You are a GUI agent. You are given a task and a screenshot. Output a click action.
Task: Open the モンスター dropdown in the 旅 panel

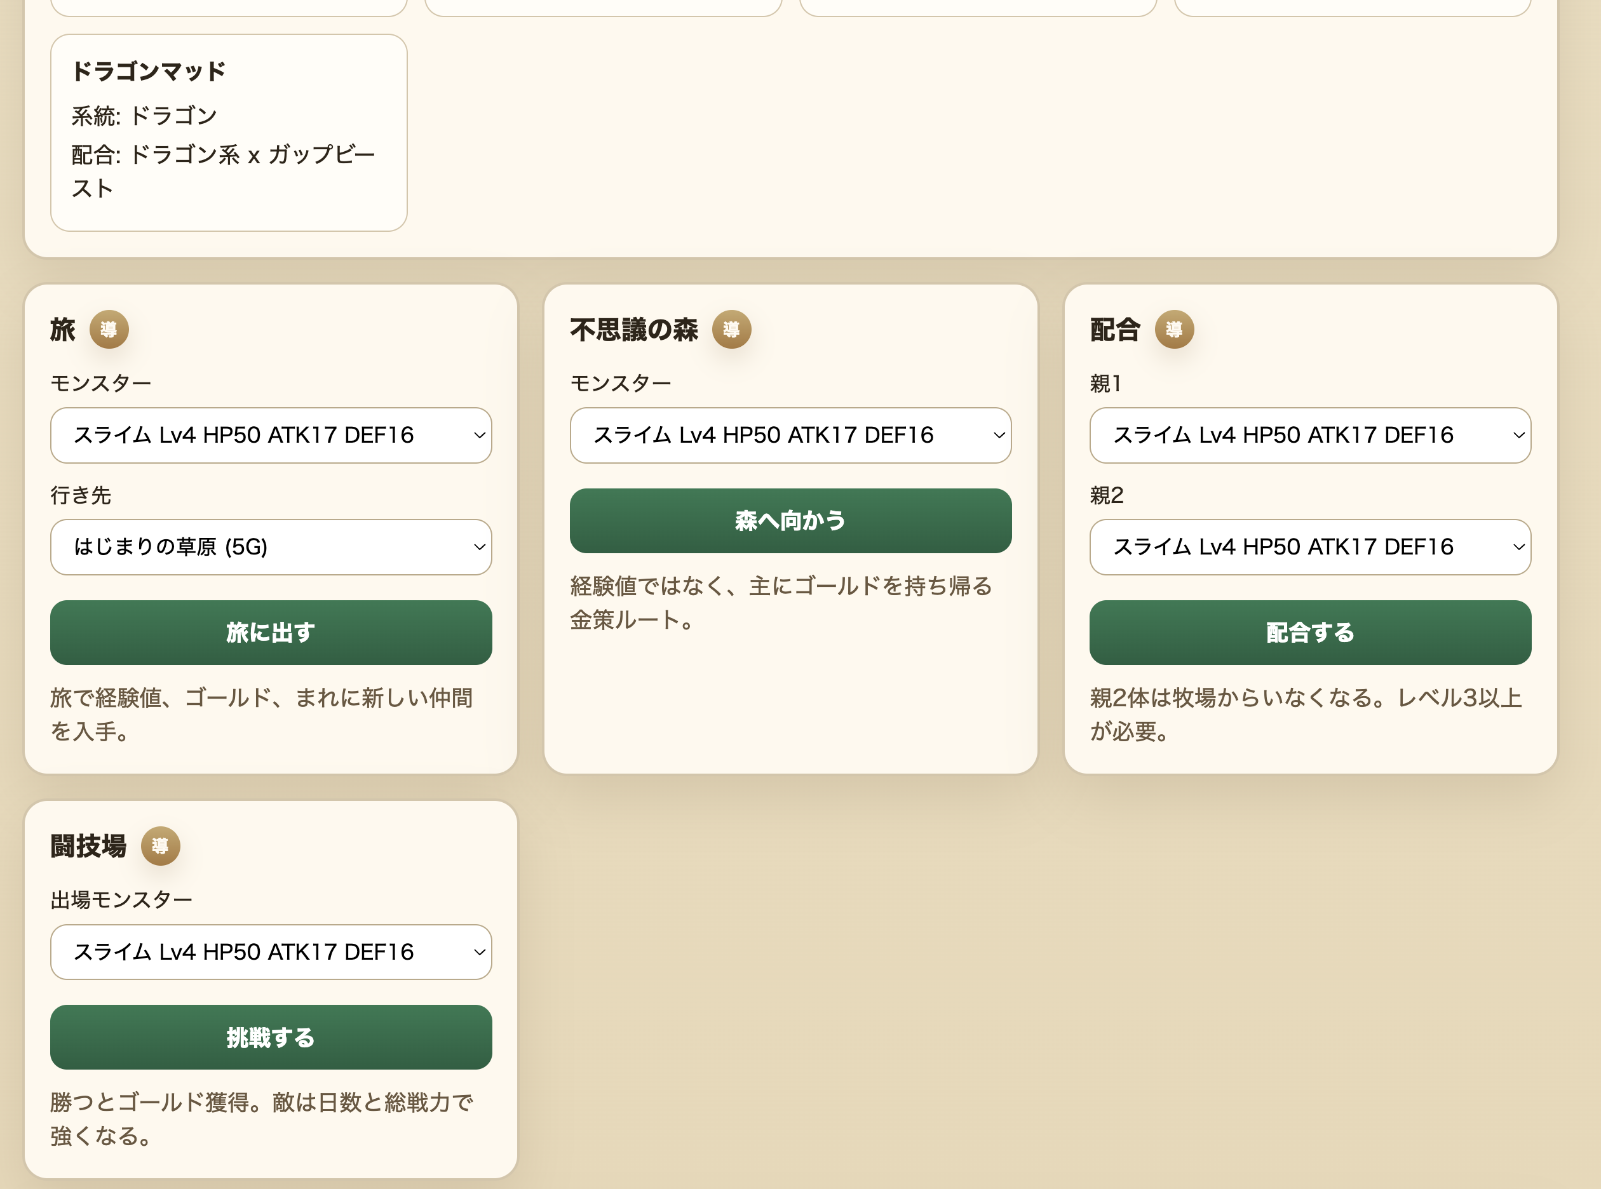tap(271, 434)
